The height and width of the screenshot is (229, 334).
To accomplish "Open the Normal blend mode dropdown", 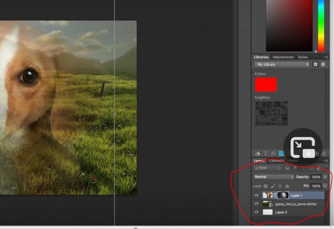I will tap(274, 177).
